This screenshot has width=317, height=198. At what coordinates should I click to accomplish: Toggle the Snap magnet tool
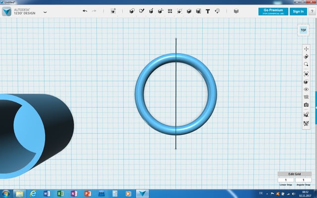coord(217,11)
